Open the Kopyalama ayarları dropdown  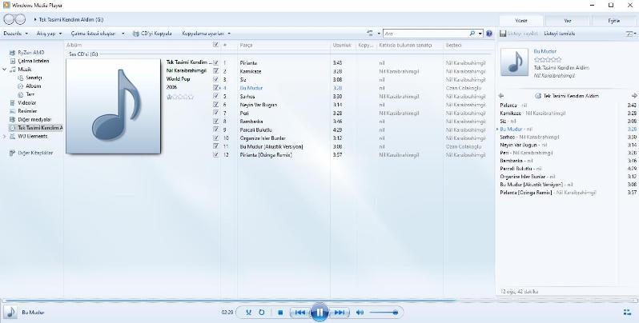pyautogui.click(x=206, y=34)
